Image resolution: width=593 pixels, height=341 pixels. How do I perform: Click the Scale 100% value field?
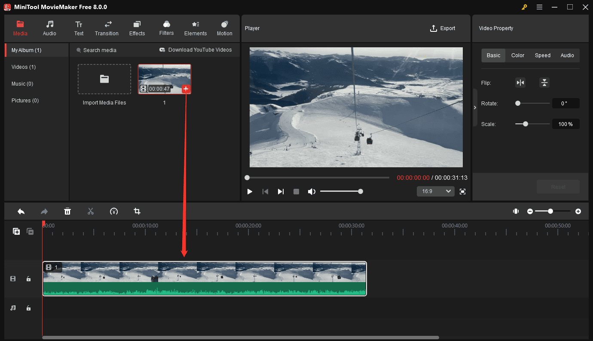coord(566,124)
